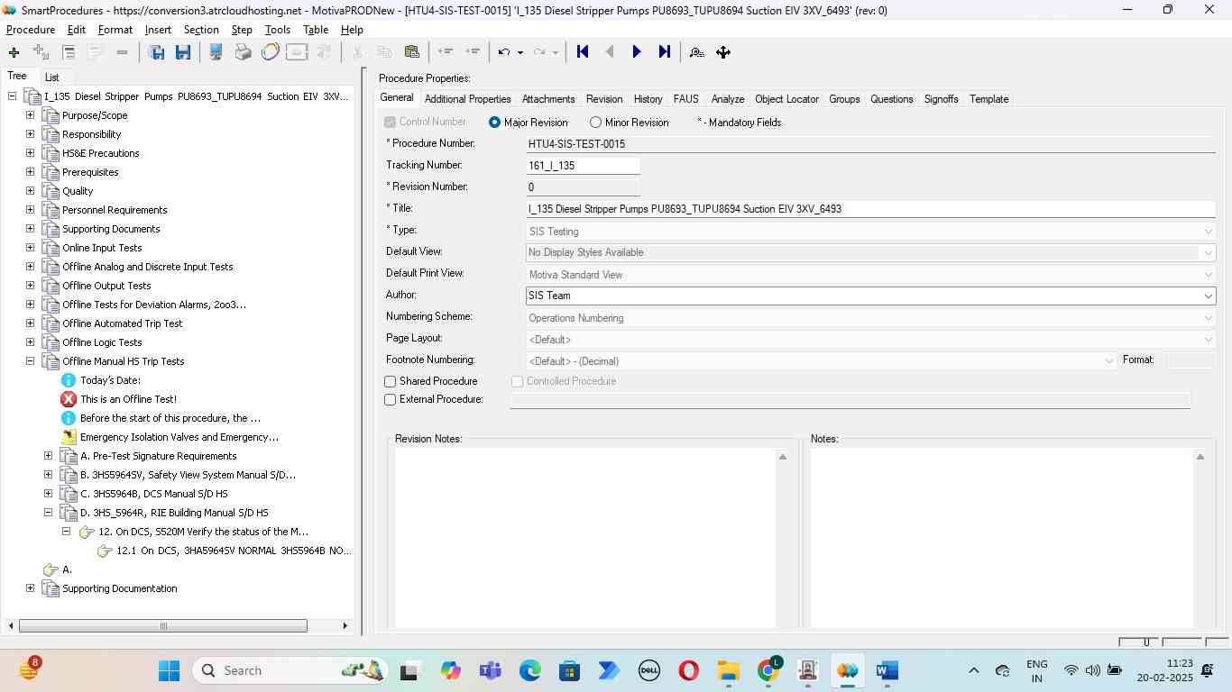The image size is (1232, 692).
Task: Expand the Purpose/Scope tree node
Action: 30,115
